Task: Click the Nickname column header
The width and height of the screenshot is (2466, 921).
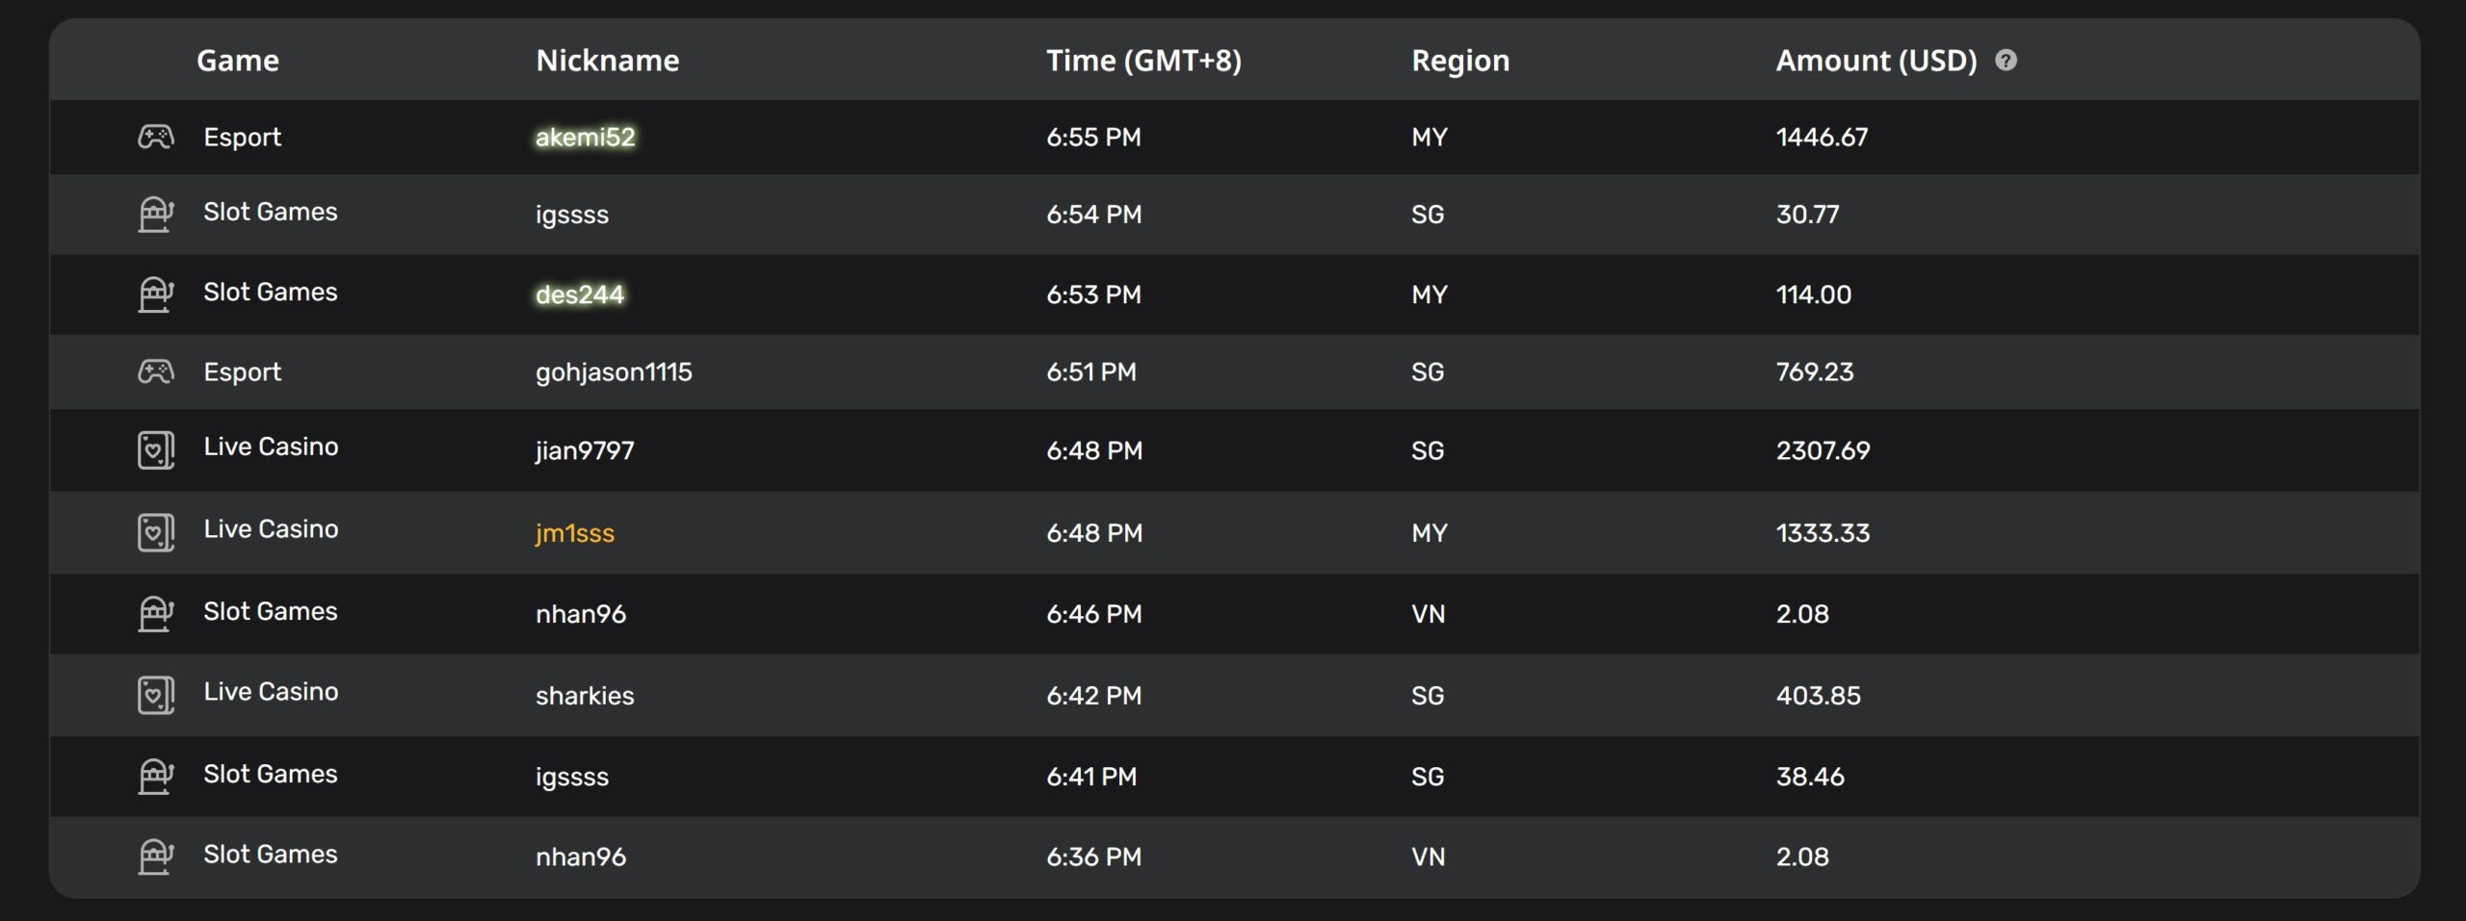Action: [x=607, y=60]
